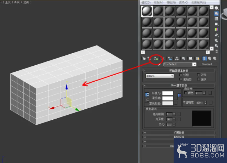The image size is (227, 163).
Task: Click the 自发光 value spinner arrows
Action: tap(204, 93)
